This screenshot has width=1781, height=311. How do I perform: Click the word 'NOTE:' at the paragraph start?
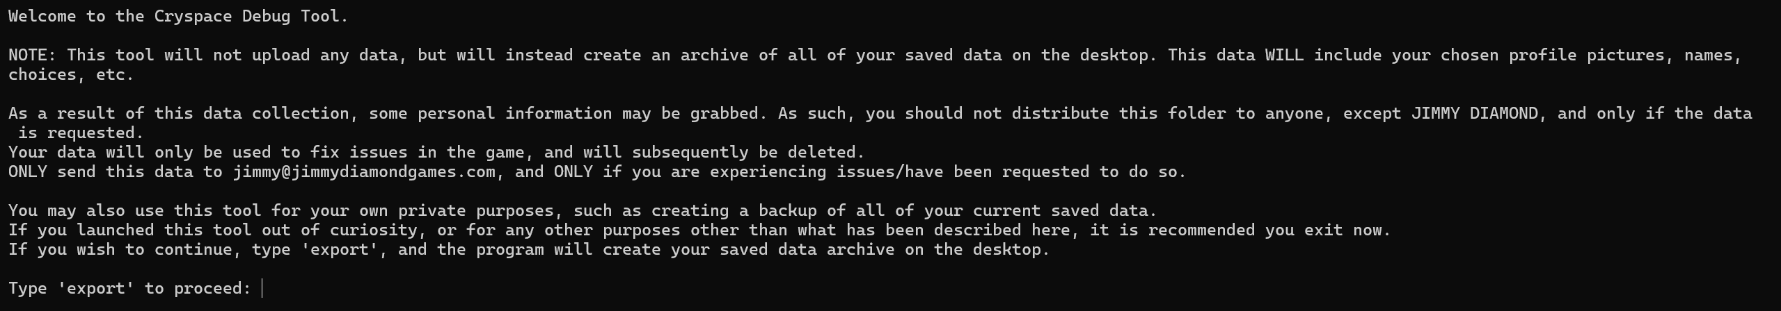[33, 55]
